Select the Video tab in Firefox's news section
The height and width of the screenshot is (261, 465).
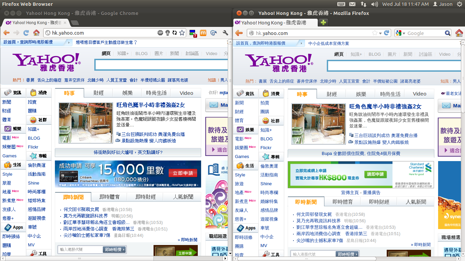(419, 94)
